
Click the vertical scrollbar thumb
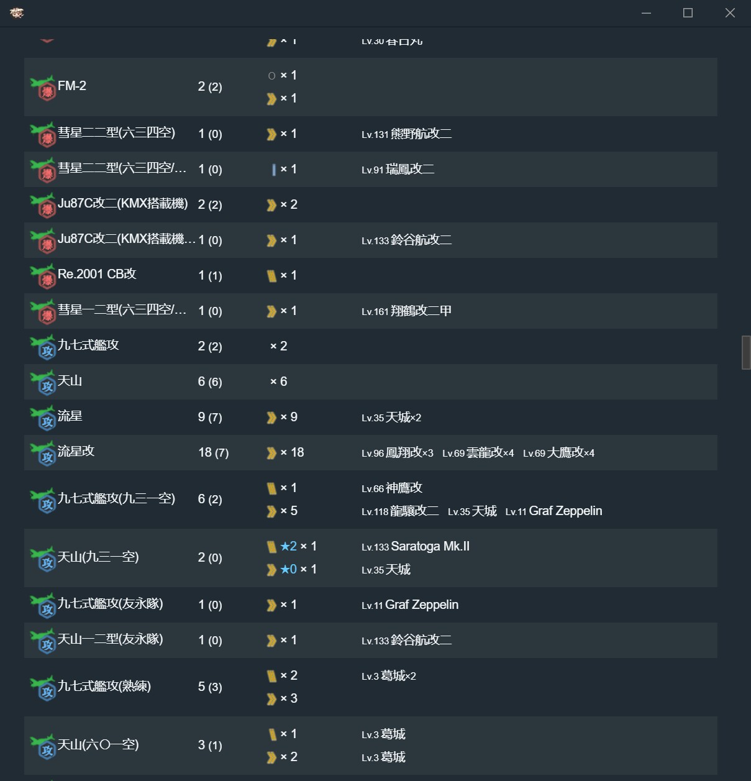tap(746, 352)
